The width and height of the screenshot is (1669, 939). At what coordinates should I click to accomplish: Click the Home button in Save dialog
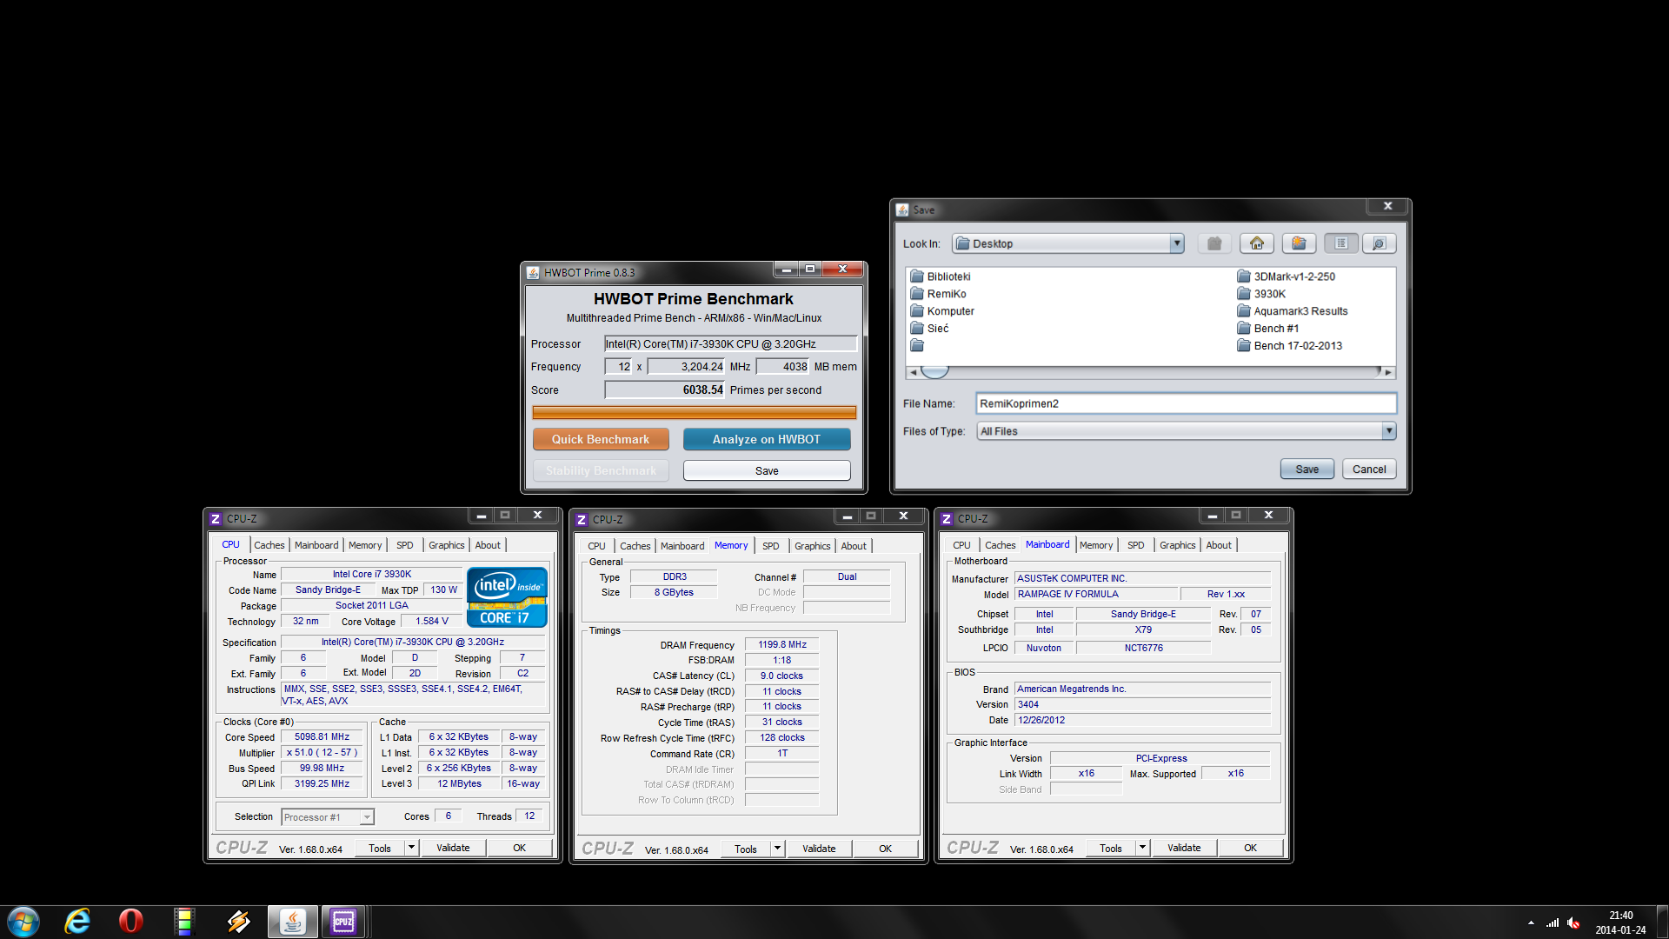pos(1257,243)
